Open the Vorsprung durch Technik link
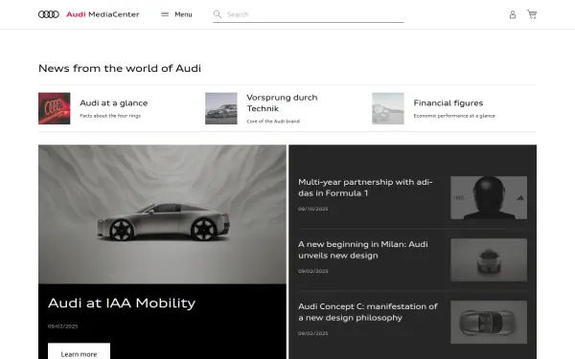 click(x=282, y=103)
